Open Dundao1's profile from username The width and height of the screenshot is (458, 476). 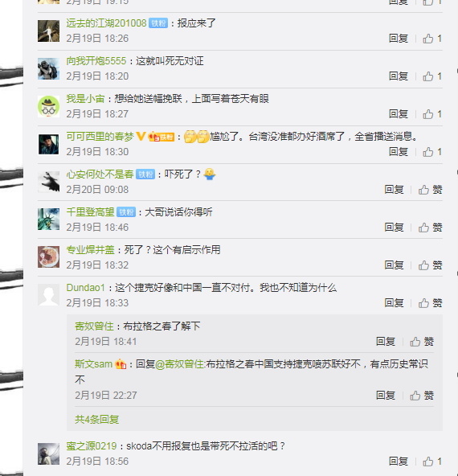coord(85,288)
